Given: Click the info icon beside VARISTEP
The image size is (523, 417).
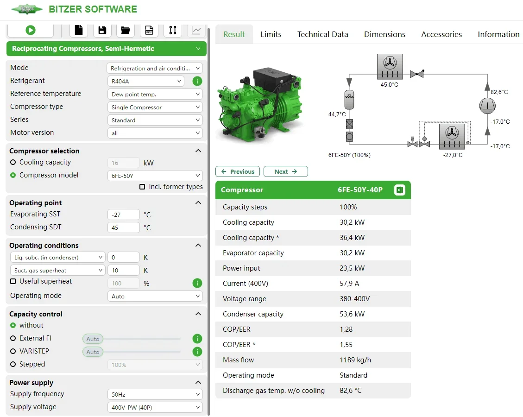Looking at the screenshot, I should coord(197,352).
